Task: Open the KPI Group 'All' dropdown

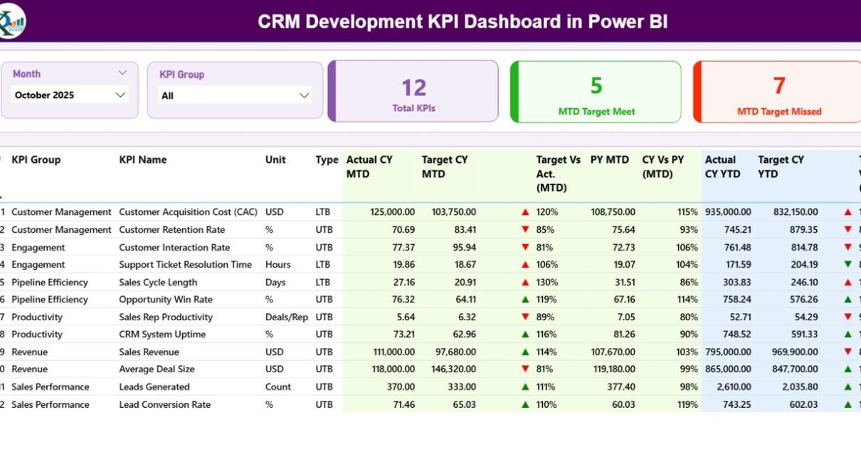Action: click(x=305, y=95)
